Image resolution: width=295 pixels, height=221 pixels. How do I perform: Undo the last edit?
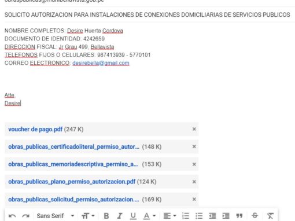[12, 216]
